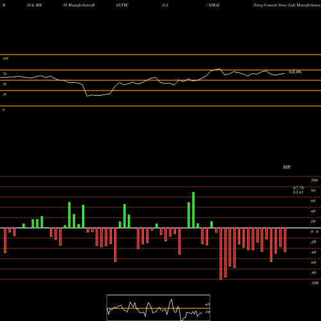Viewport: 321px width, 321px height.
Task: Click the RSI current value '63.06'
Action: coord(295,72)
